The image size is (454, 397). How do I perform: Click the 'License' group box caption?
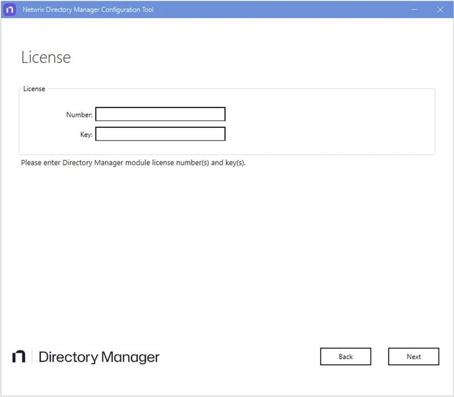click(x=34, y=89)
